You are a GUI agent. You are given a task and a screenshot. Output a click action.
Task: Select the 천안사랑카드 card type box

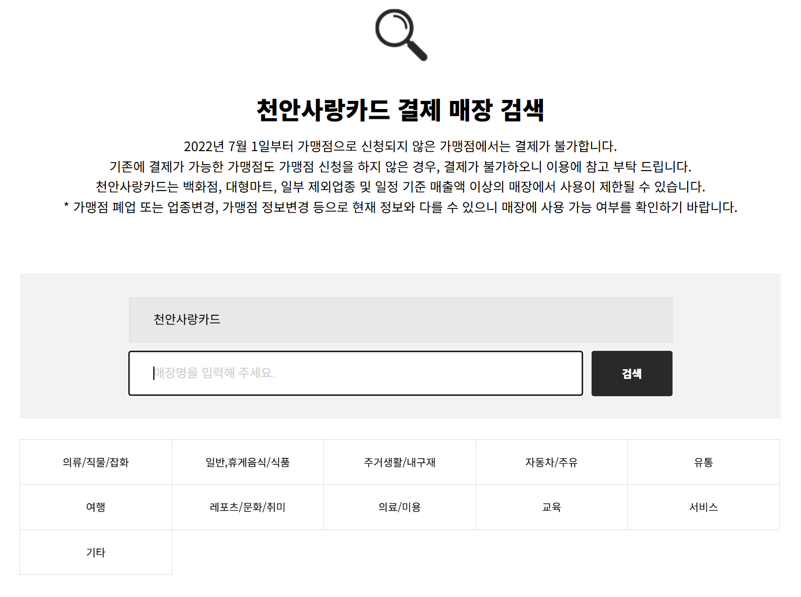pos(400,320)
